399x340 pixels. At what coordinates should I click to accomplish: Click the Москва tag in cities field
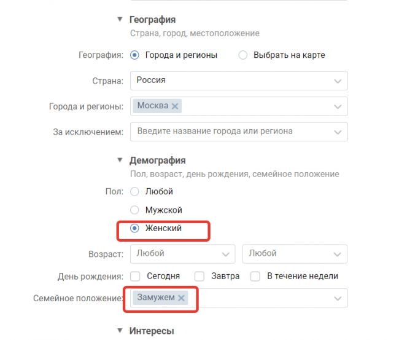[x=152, y=106]
